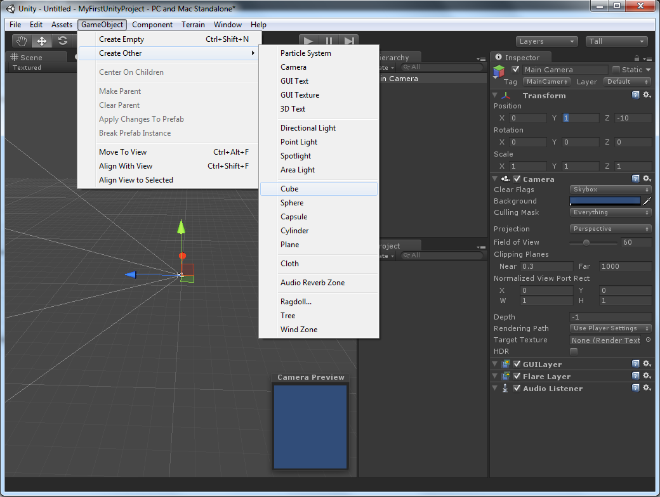The width and height of the screenshot is (660, 497).
Task: Toggle the Flare Layer enabled checkbox
Action: click(x=517, y=377)
